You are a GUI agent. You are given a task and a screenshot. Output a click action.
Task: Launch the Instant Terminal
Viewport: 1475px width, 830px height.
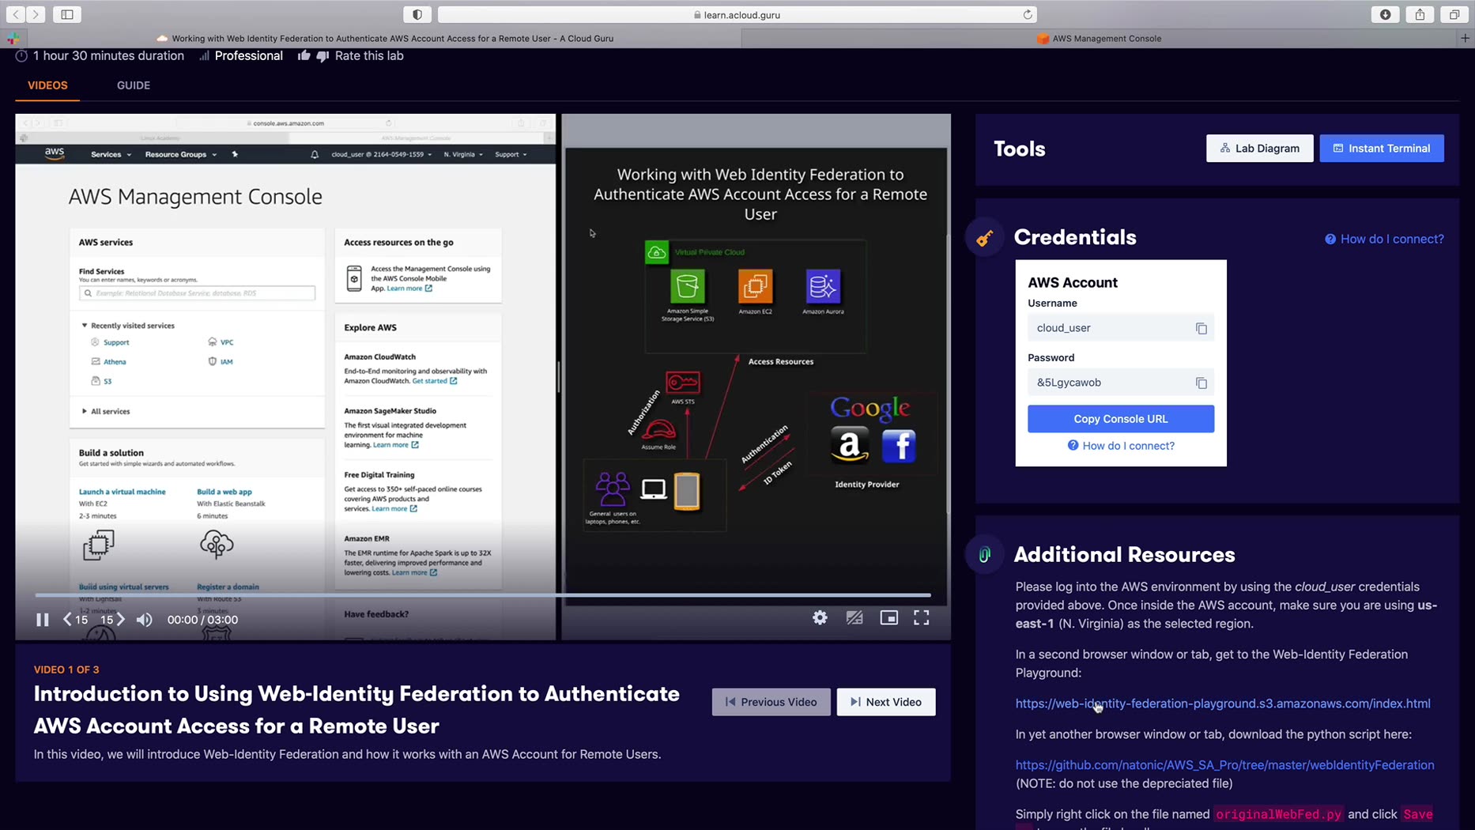point(1382,148)
